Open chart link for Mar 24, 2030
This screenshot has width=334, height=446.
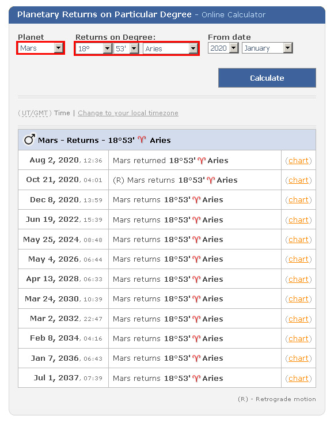pos(298,299)
